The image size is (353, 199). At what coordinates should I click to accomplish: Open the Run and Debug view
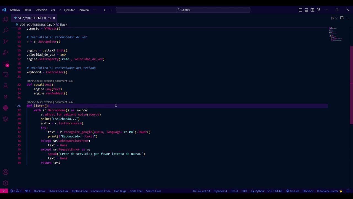click(6, 53)
